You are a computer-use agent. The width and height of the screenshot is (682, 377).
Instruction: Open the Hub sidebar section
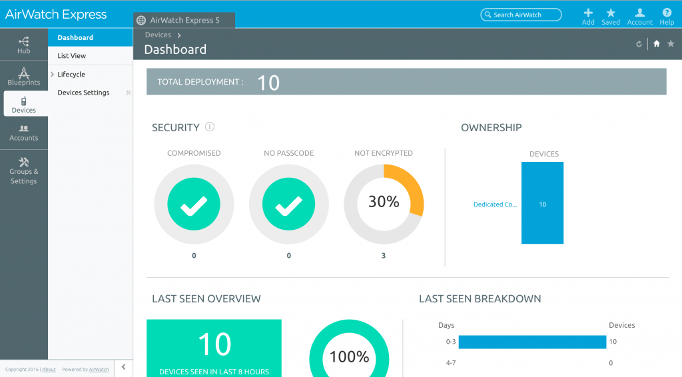tap(23, 45)
